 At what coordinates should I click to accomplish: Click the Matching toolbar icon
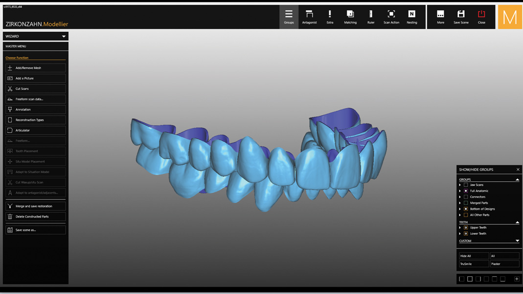pyautogui.click(x=350, y=17)
